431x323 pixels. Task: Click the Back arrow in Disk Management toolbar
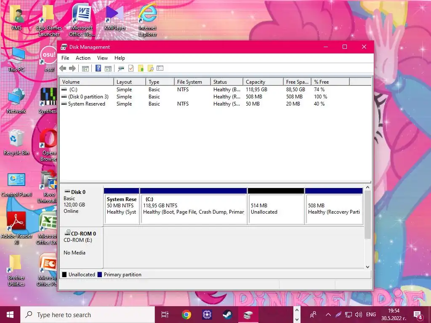pos(63,69)
